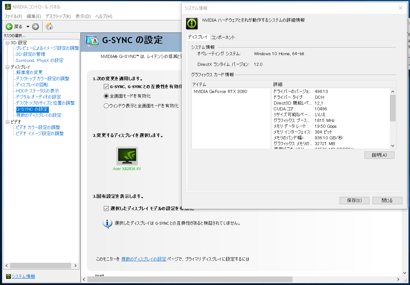Click the NVIDIA Control Panel title bar icon
This screenshot has height=285, width=410.
point(8,7)
